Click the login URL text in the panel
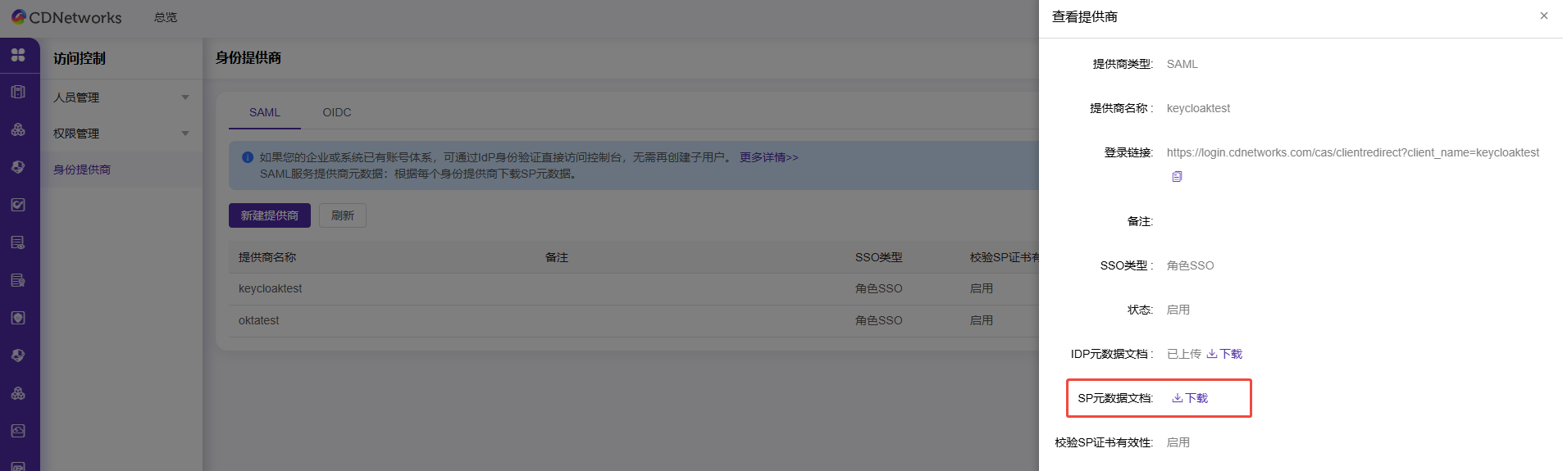Screen dimensions: 1563x471 pos(1353,152)
